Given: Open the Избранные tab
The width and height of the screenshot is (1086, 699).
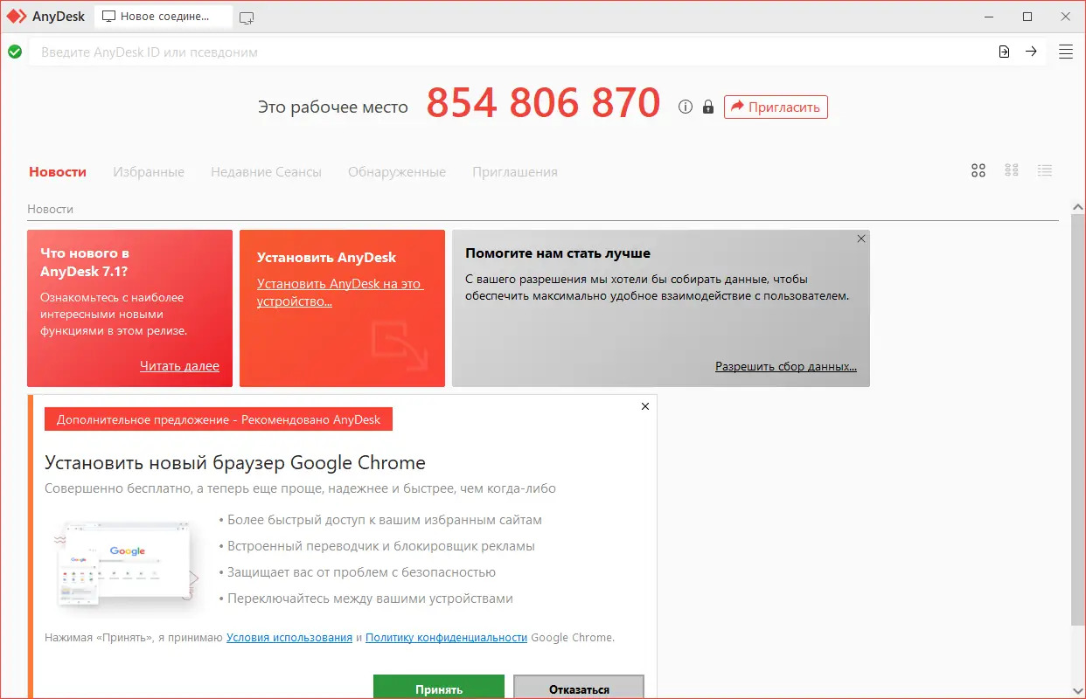Looking at the screenshot, I should [x=149, y=172].
